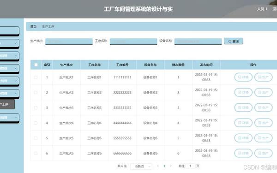Open the topmost sidebar menu item without arrow
The width and height of the screenshot is (277, 173).
(x=9, y=31)
